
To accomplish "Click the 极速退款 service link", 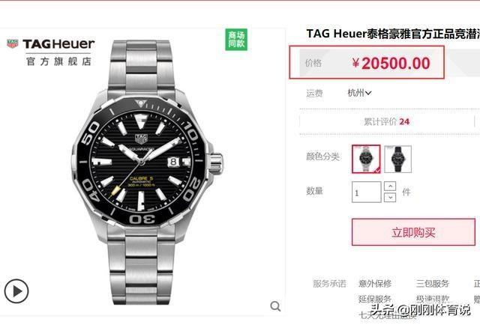I will click(433, 299).
